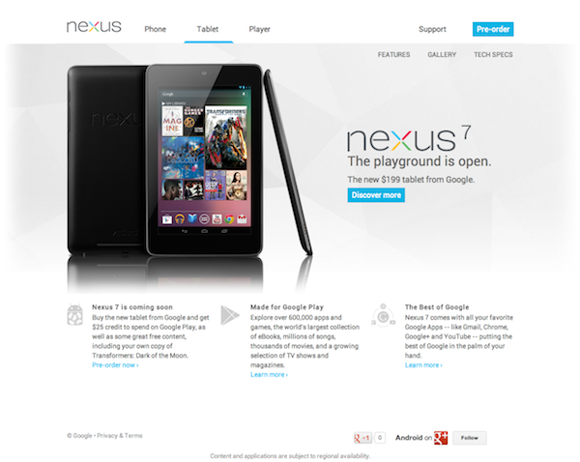
Task: Click Learn more under Made for Google Play
Action: (269, 375)
